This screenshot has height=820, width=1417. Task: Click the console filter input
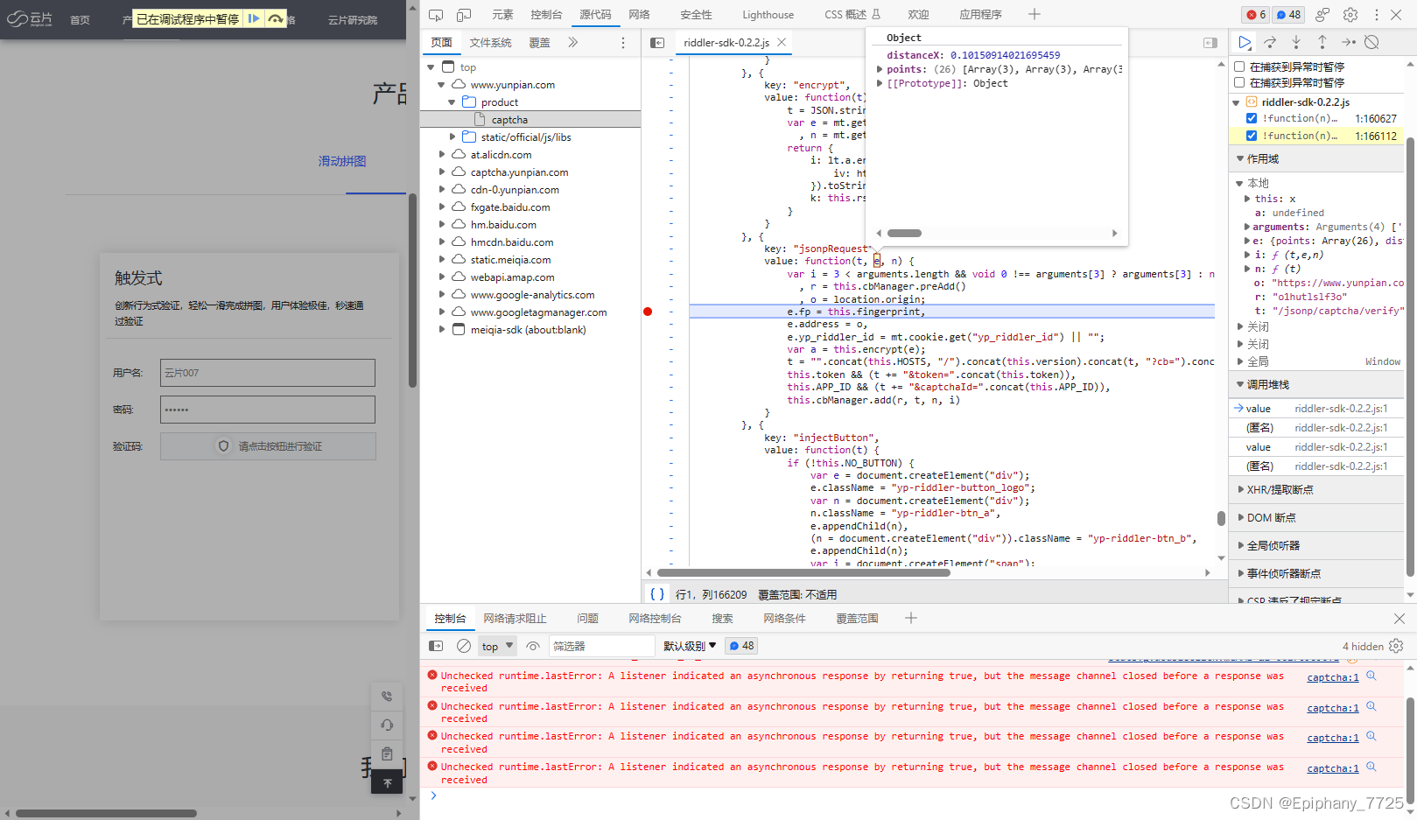click(x=601, y=646)
